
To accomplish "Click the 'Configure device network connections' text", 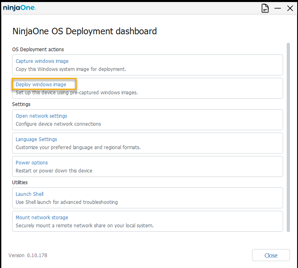I will [58, 124].
